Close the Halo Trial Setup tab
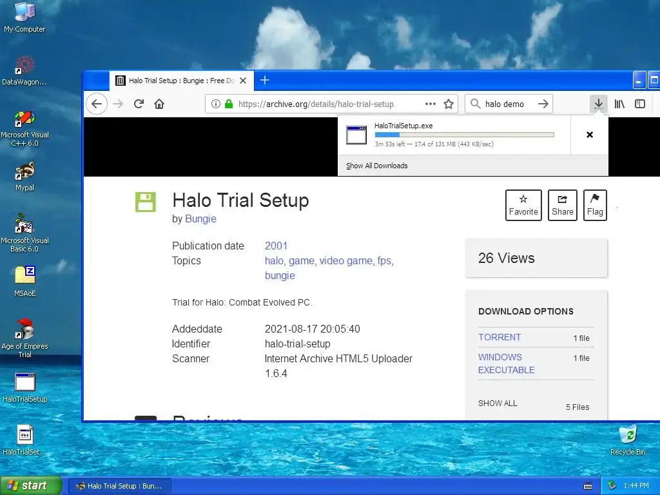Viewport: 660px width, 495px height. [243, 81]
